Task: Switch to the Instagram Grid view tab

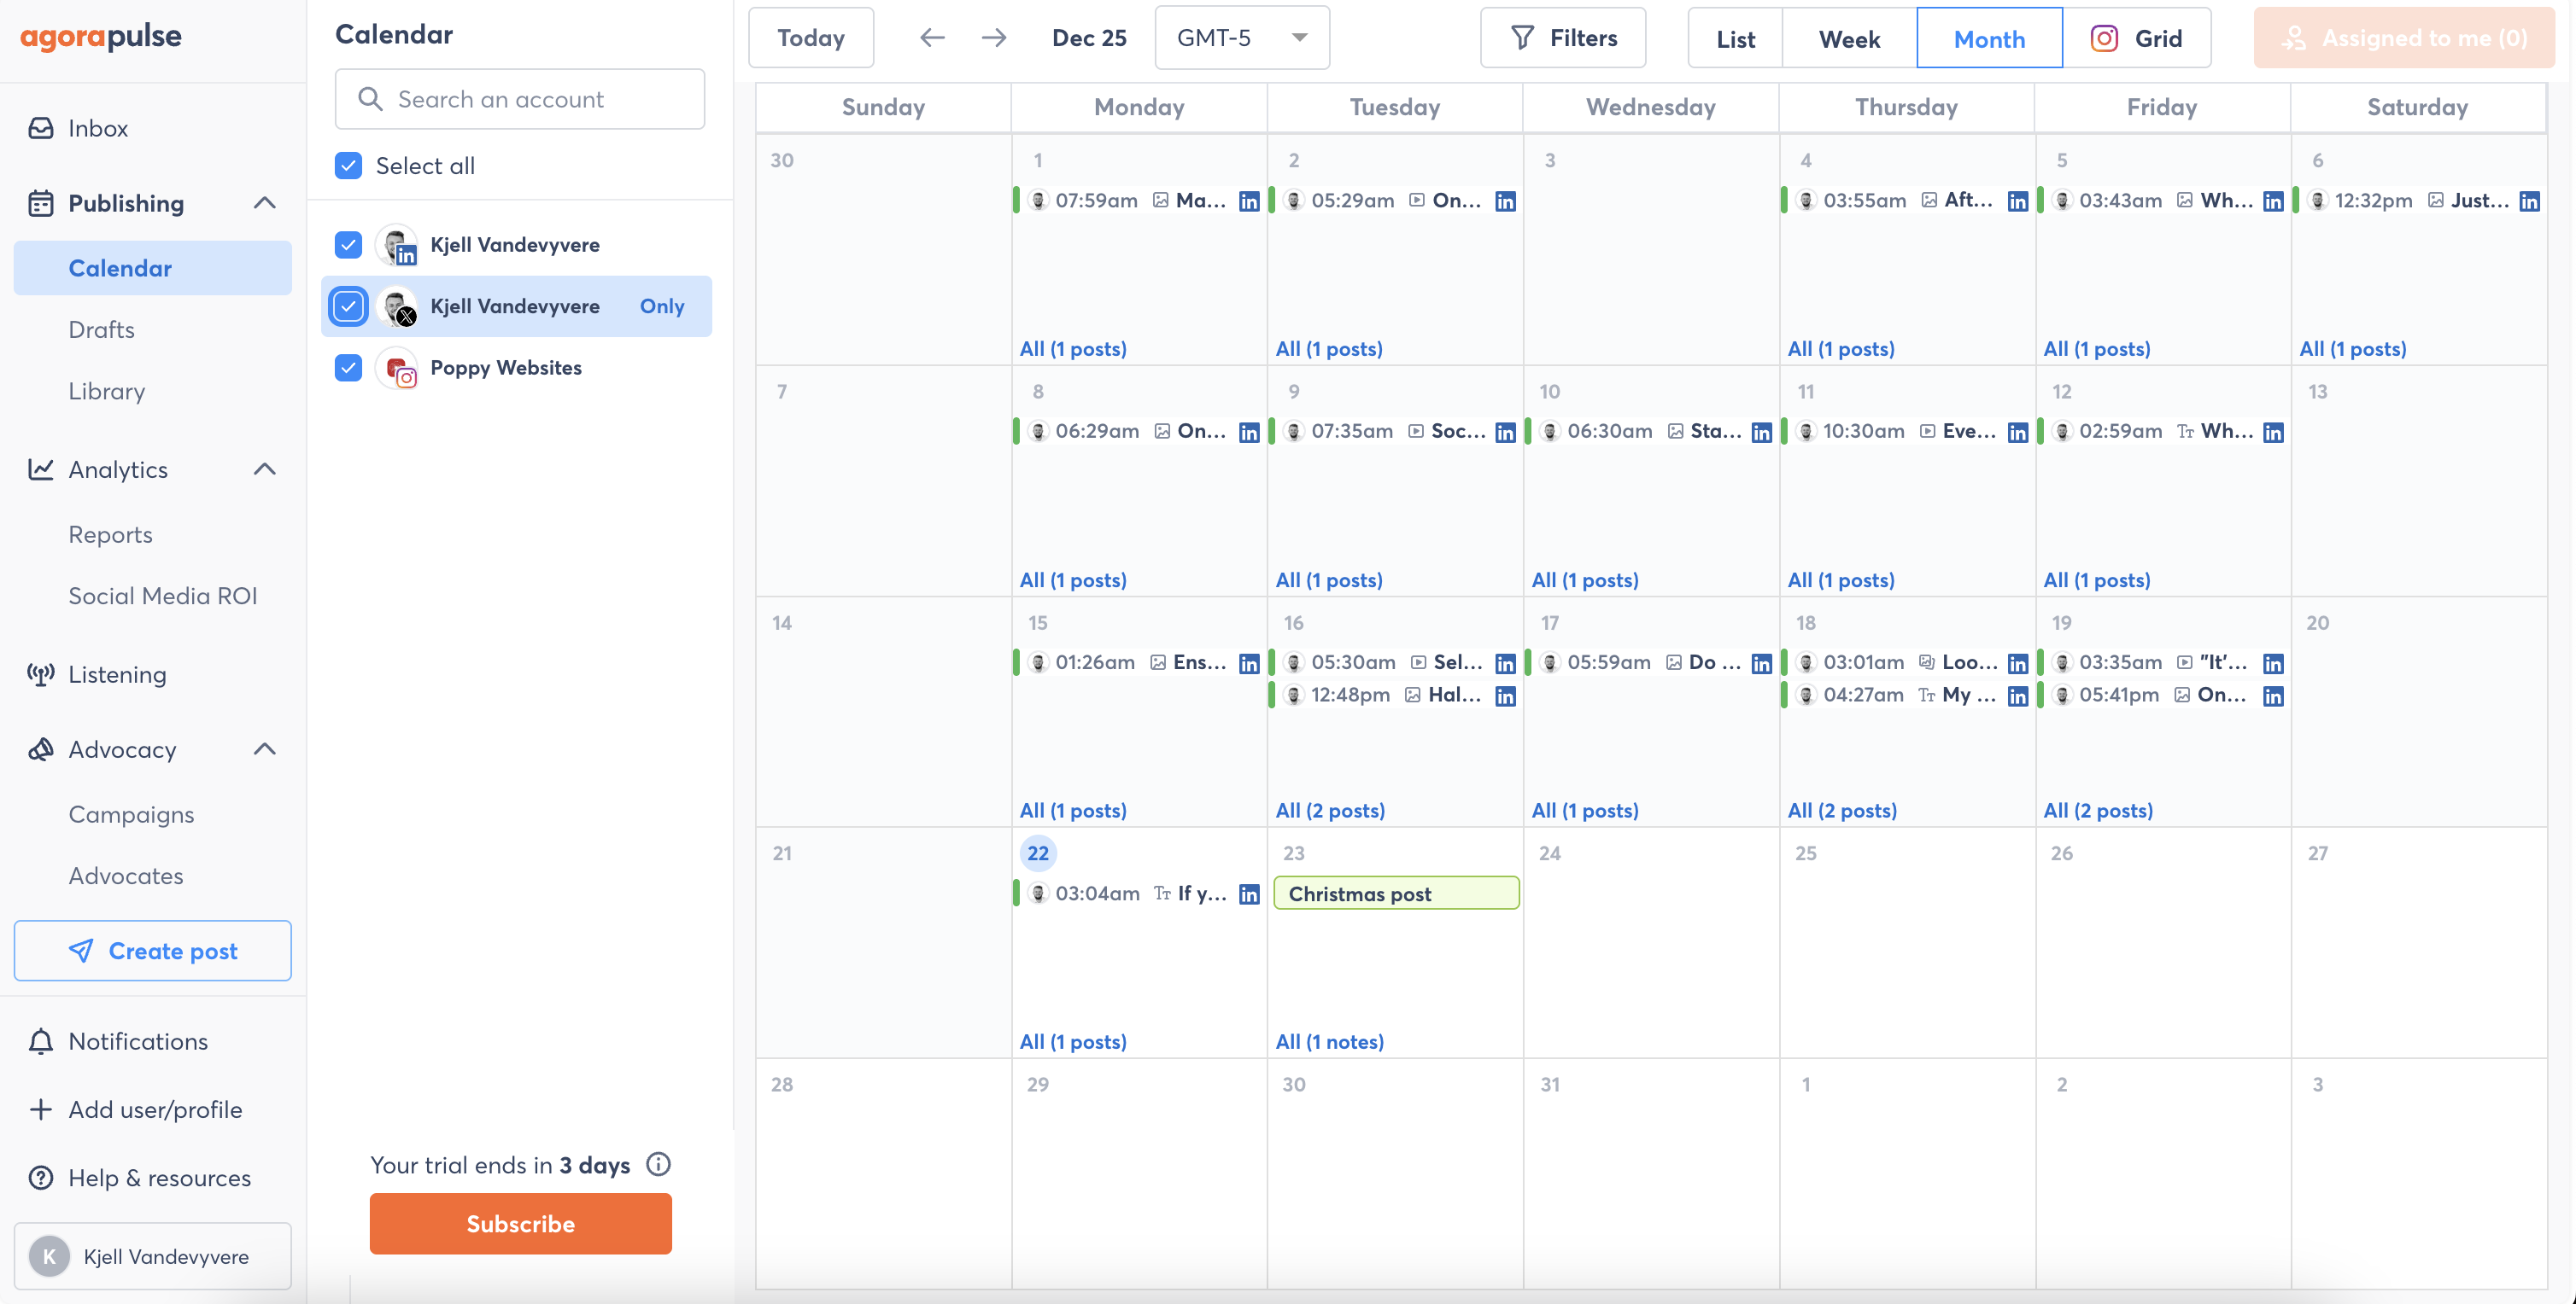Action: [2136, 39]
